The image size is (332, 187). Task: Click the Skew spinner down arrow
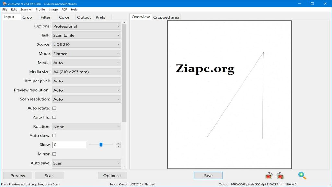coord(118,146)
